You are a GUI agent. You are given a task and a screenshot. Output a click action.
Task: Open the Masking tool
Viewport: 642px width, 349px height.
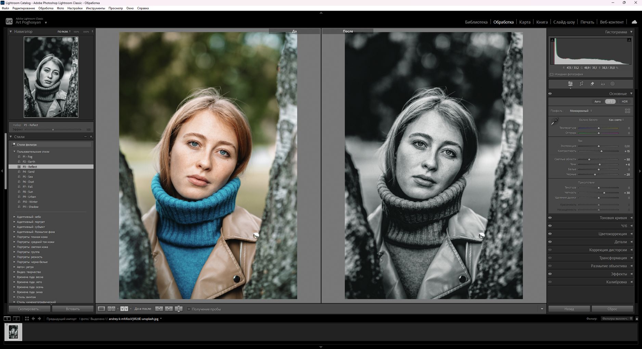click(x=613, y=84)
